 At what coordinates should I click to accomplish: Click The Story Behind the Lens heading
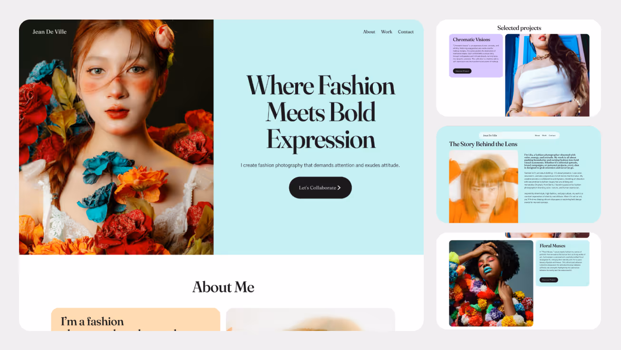click(x=483, y=144)
